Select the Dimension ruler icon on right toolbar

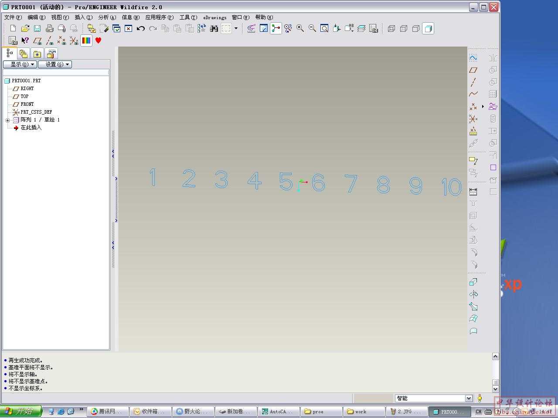(x=473, y=191)
